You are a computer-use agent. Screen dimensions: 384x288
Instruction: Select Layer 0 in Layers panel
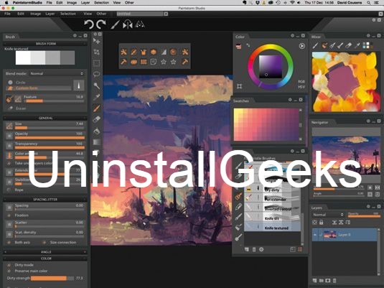(345, 235)
